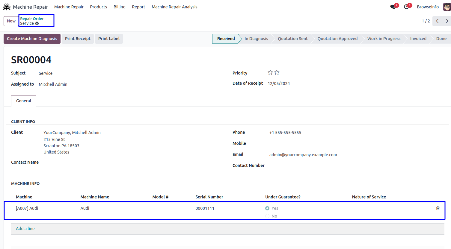Open the Products menu
451x249 pixels.
pos(98,7)
